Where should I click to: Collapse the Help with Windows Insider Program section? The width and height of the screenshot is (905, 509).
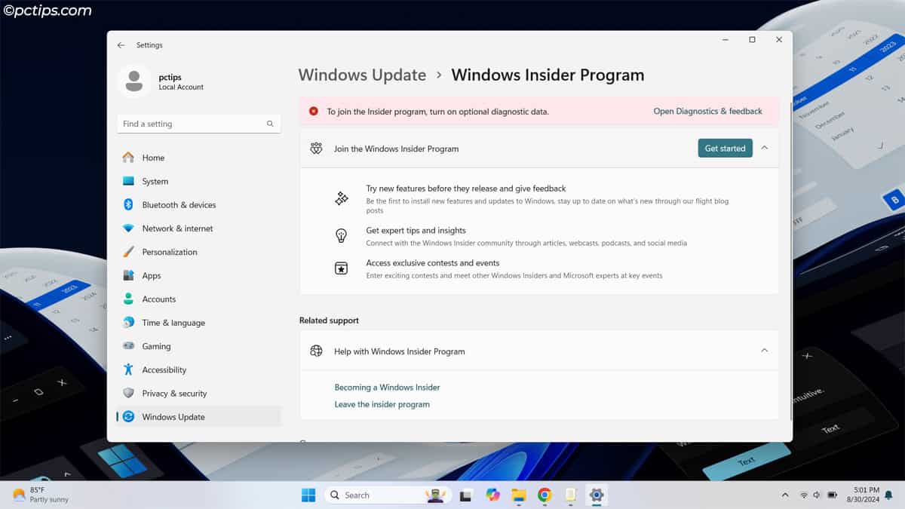coord(765,351)
